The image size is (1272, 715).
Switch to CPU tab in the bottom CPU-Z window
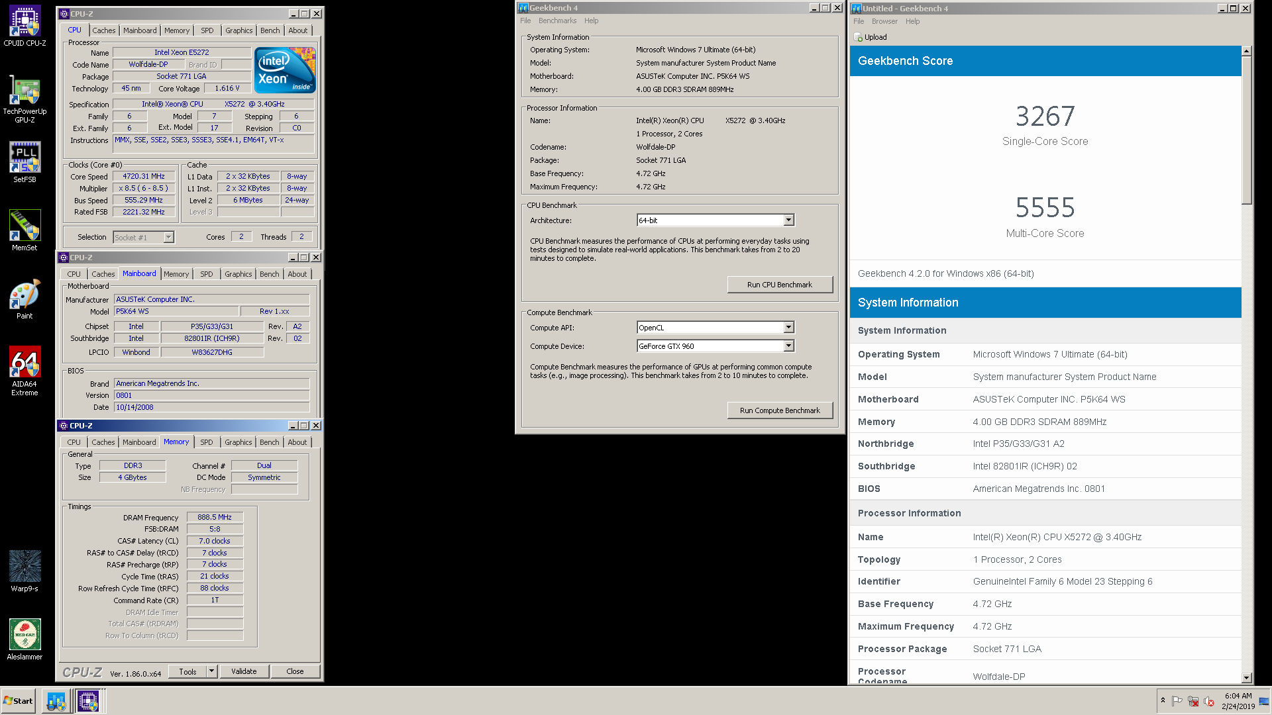click(74, 442)
